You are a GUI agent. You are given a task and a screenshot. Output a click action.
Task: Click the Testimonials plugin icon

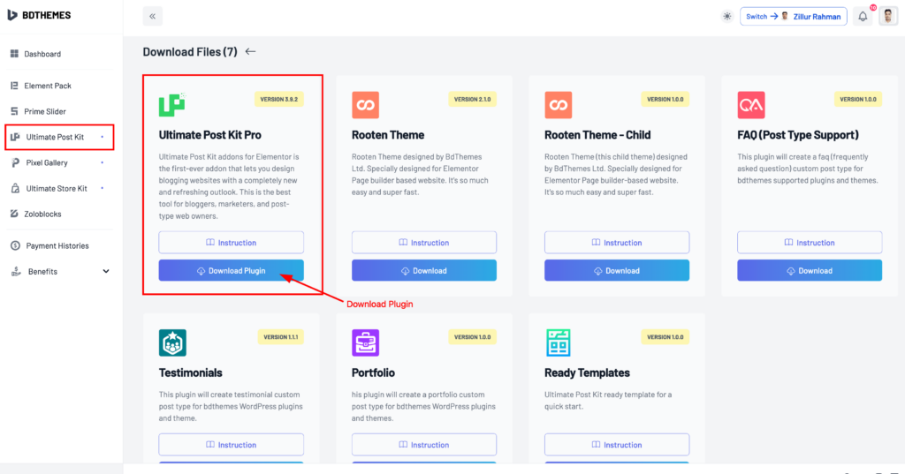pyautogui.click(x=172, y=342)
